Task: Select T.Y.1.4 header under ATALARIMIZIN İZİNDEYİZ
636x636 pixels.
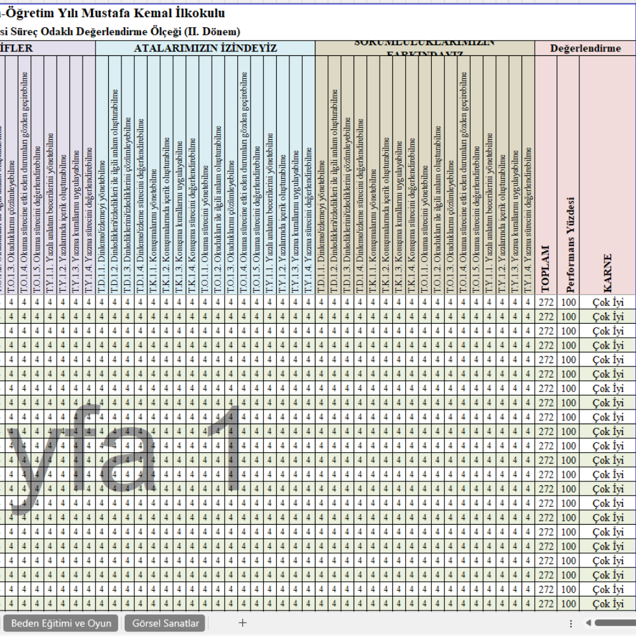Action: pos(308,176)
